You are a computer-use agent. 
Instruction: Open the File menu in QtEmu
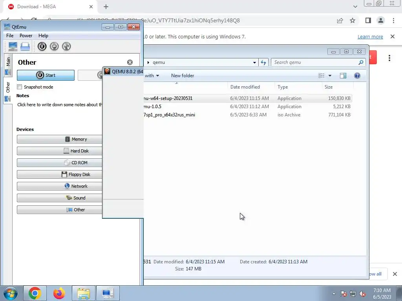pos(10,36)
